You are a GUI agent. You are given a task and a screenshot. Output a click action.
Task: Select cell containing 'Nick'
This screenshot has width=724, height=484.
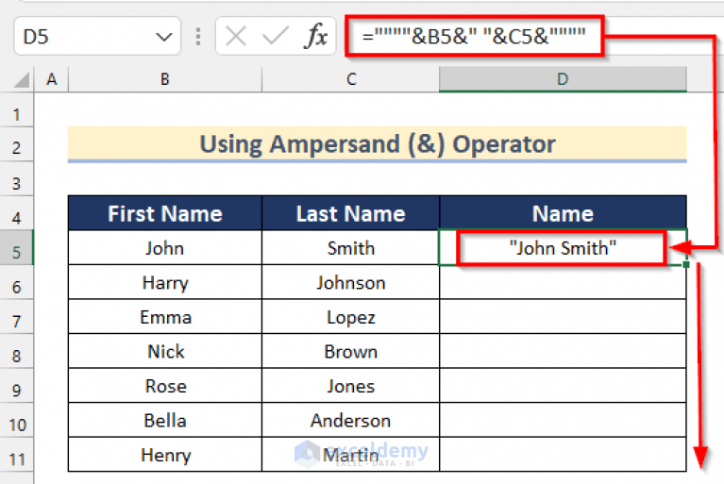click(165, 352)
